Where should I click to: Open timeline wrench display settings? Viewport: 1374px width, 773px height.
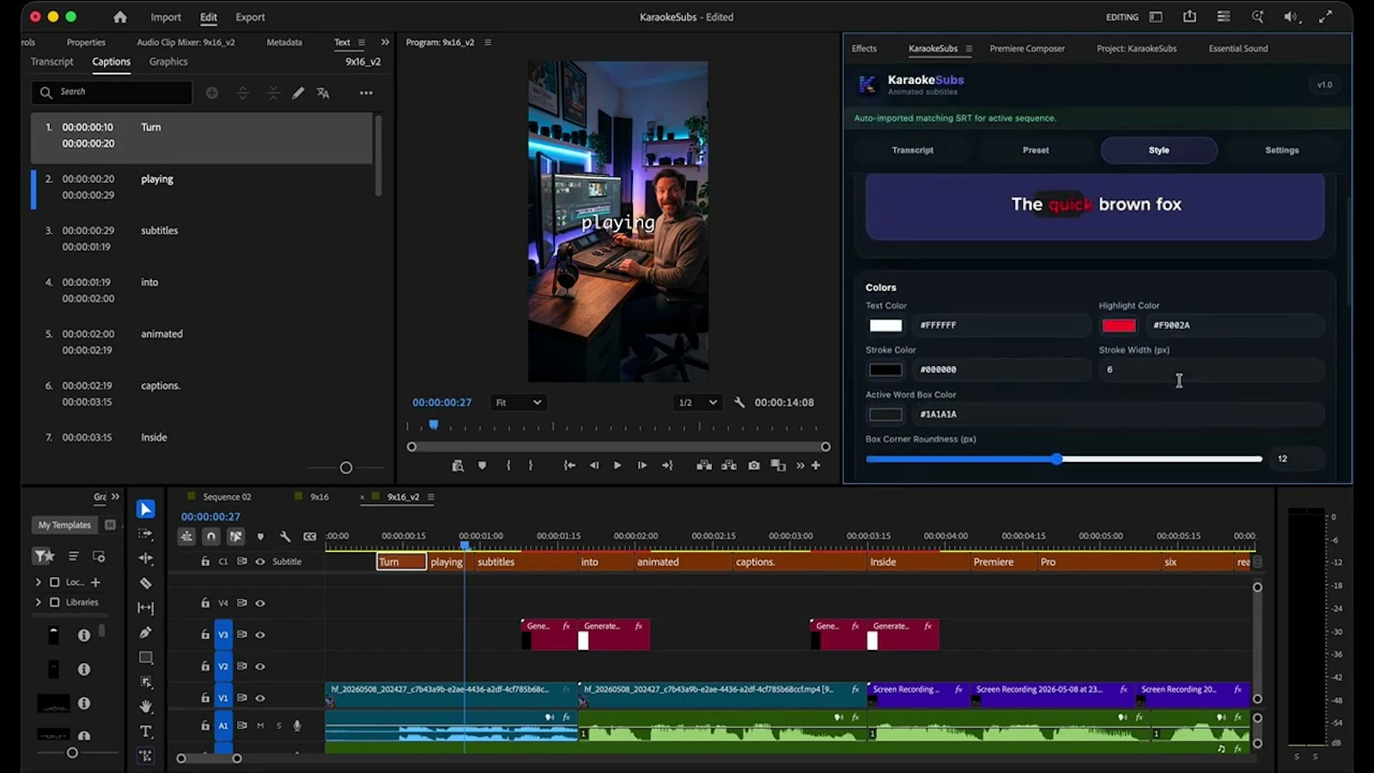click(x=285, y=537)
